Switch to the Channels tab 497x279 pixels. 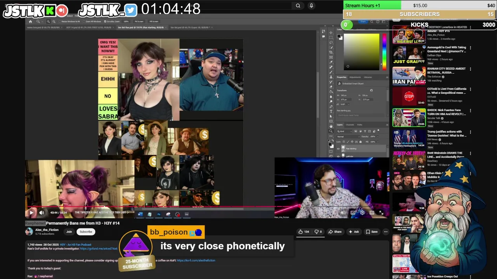350,125
